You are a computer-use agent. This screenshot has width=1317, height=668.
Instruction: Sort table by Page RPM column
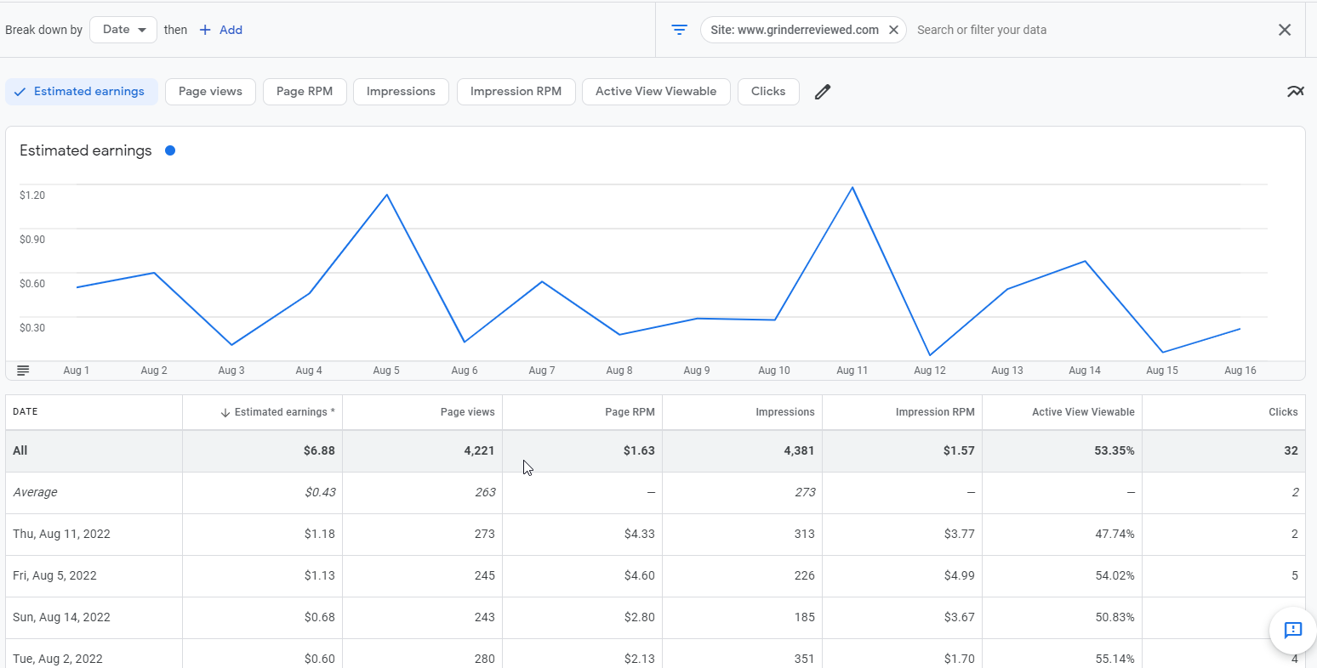pyautogui.click(x=630, y=412)
